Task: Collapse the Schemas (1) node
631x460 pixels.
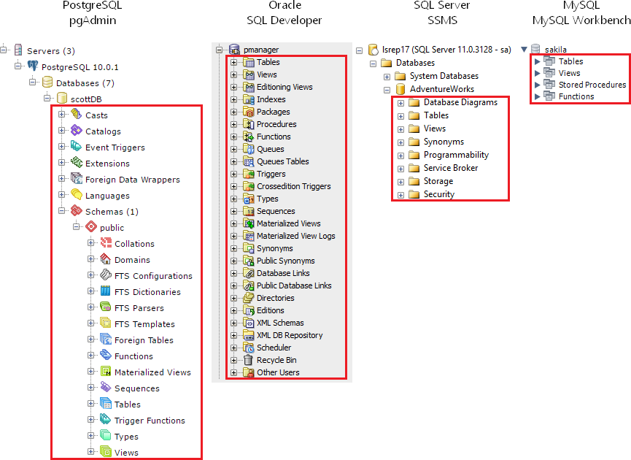Action: [62, 211]
